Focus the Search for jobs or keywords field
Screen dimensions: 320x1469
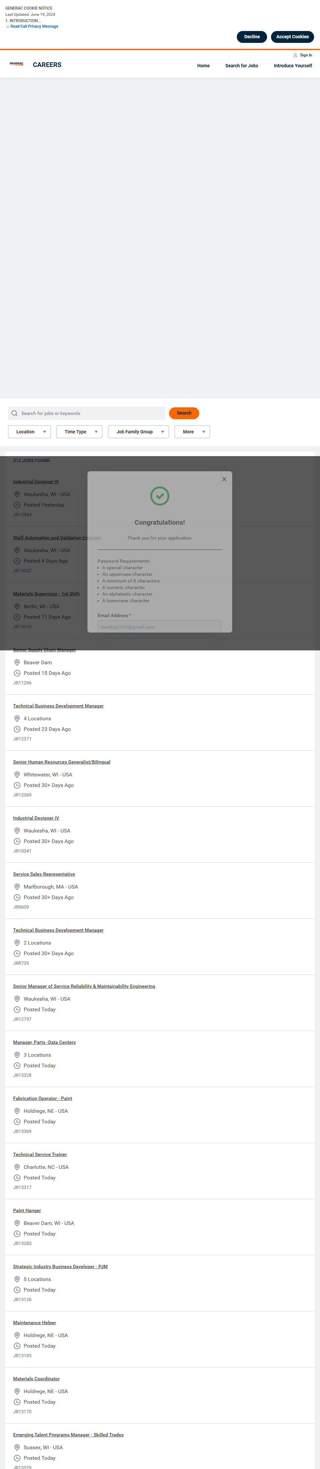point(87,414)
